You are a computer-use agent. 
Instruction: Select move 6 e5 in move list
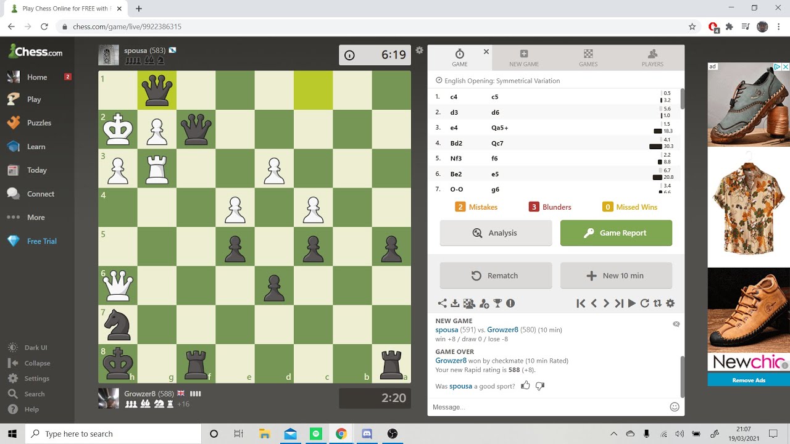point(494,174)
